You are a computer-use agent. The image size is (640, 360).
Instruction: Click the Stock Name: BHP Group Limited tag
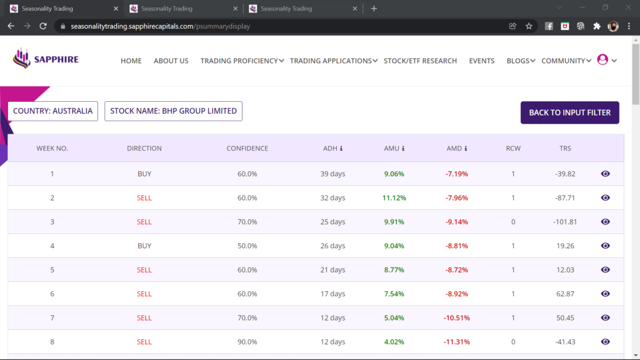173,111
